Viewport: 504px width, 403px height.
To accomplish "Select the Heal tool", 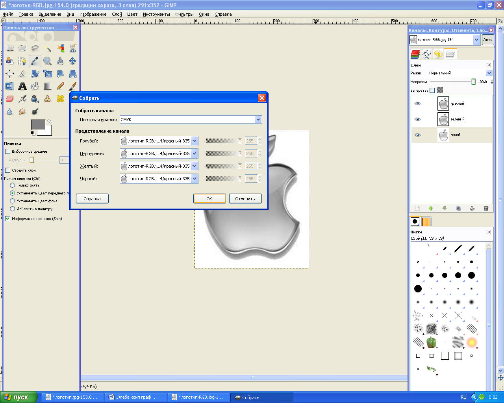I will [x=60, y=99].
